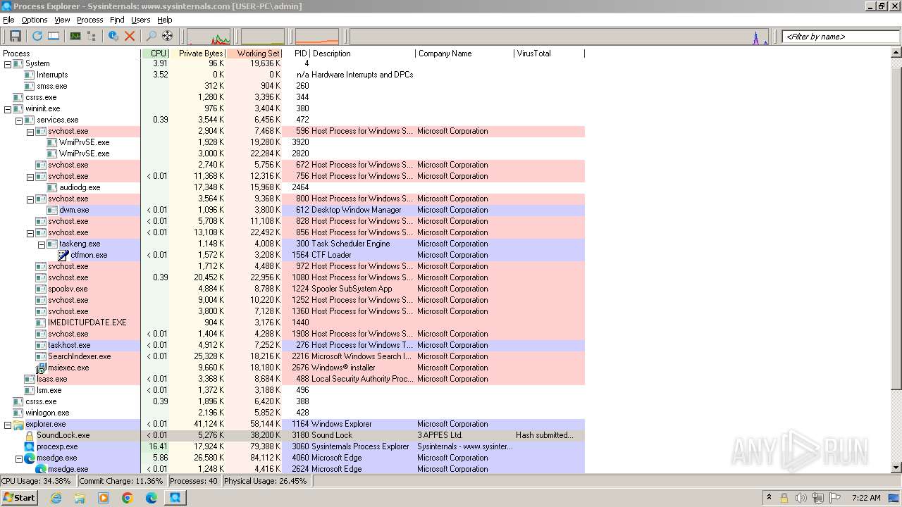Click the red X Kill Process icon
Viewport: 902px width, 507px height.
[130, 36]
